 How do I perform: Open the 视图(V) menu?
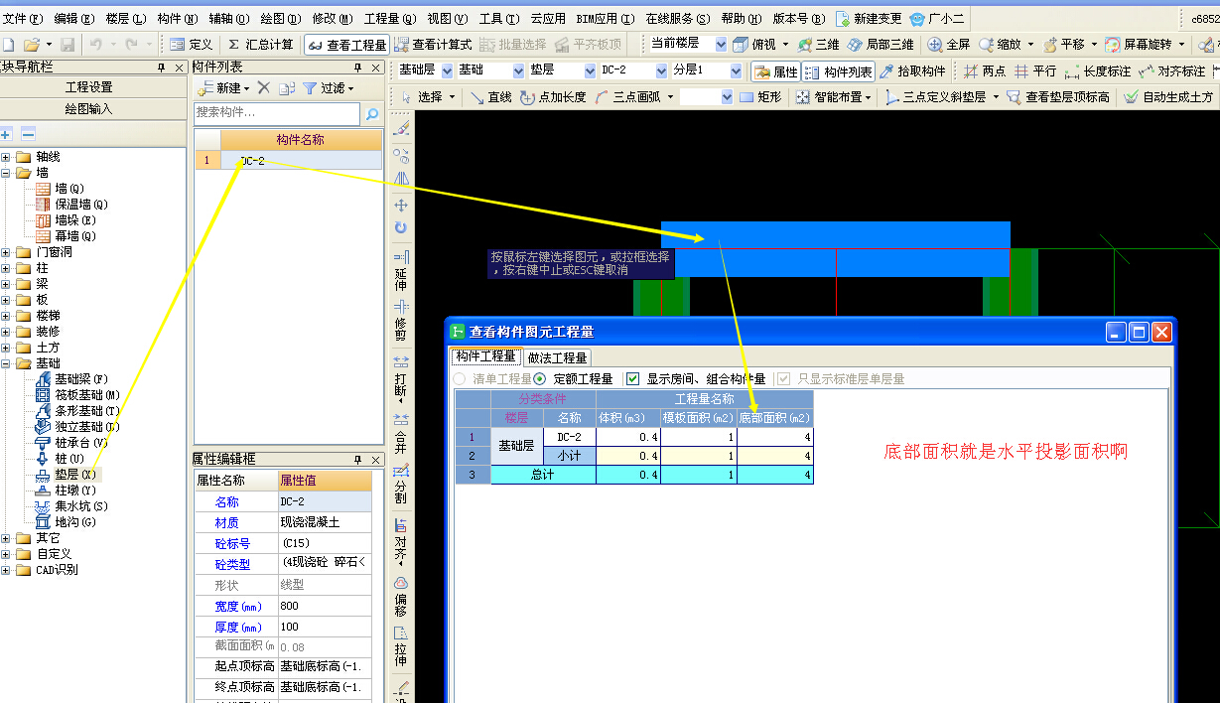tap(448, 18)
